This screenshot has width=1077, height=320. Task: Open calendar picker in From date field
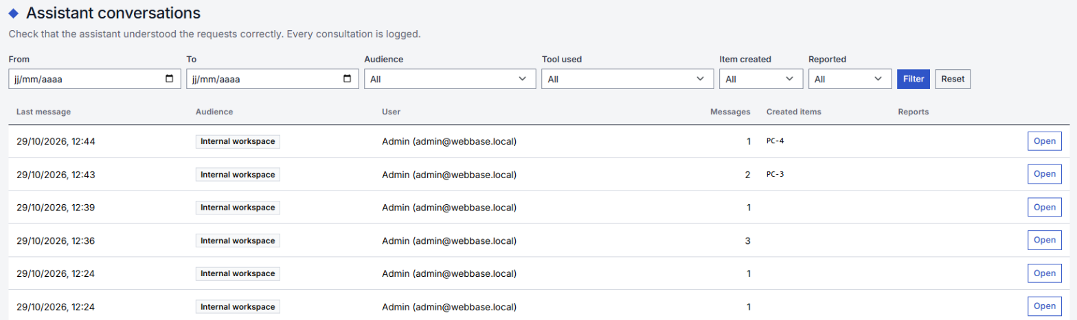170,79
